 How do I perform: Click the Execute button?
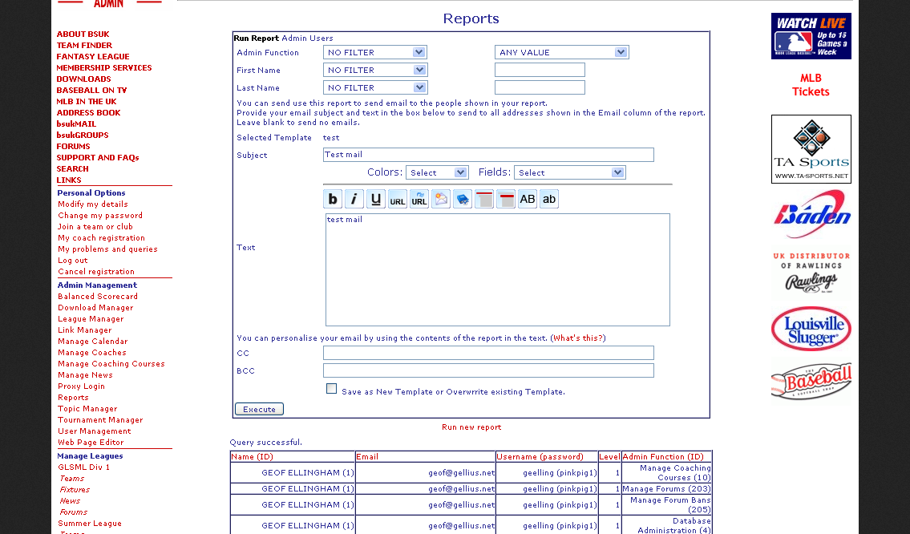tap(260, 409)
